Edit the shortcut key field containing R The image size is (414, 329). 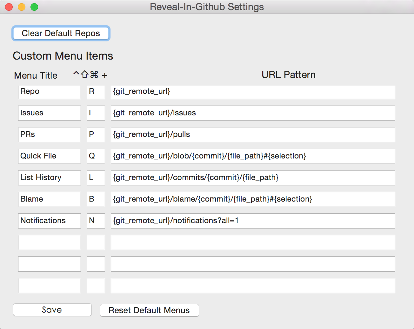[96, 92]
